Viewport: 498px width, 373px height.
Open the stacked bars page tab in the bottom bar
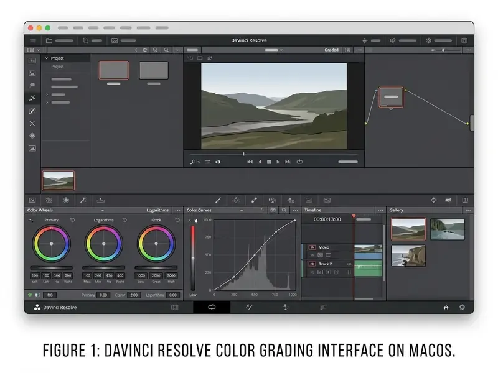click(x=323, y=307)
